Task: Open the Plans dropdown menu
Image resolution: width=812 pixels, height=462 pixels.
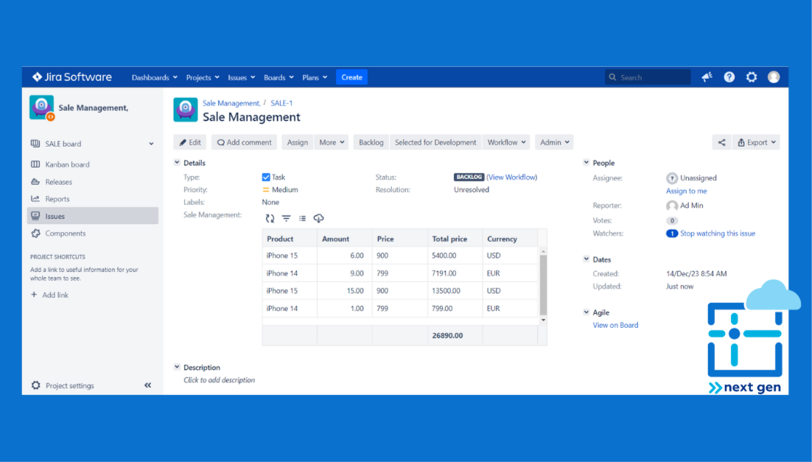Action: pyautogui.click(x=315, y=77)
